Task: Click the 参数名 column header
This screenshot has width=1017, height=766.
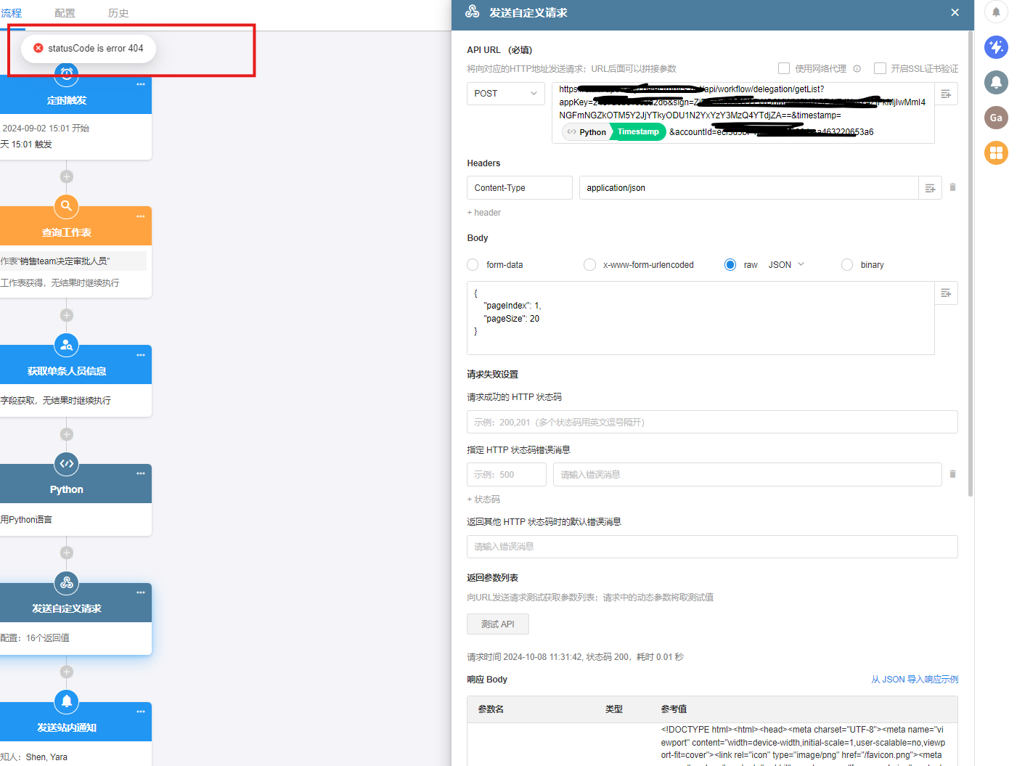Action: tap(491, 709)
